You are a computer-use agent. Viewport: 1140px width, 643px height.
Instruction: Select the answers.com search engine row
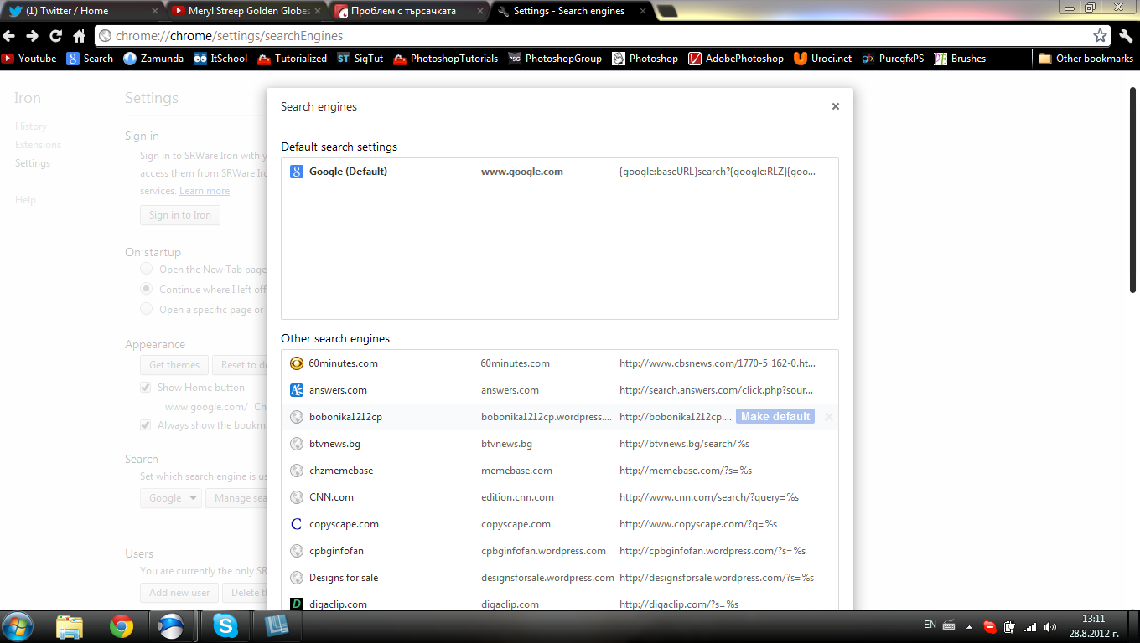click(560, 390)
